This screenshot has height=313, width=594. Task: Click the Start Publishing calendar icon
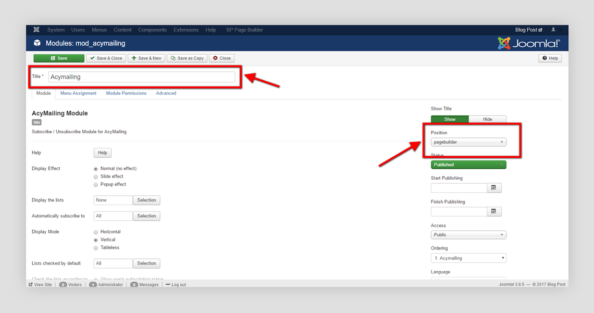[x=494, y=187]
